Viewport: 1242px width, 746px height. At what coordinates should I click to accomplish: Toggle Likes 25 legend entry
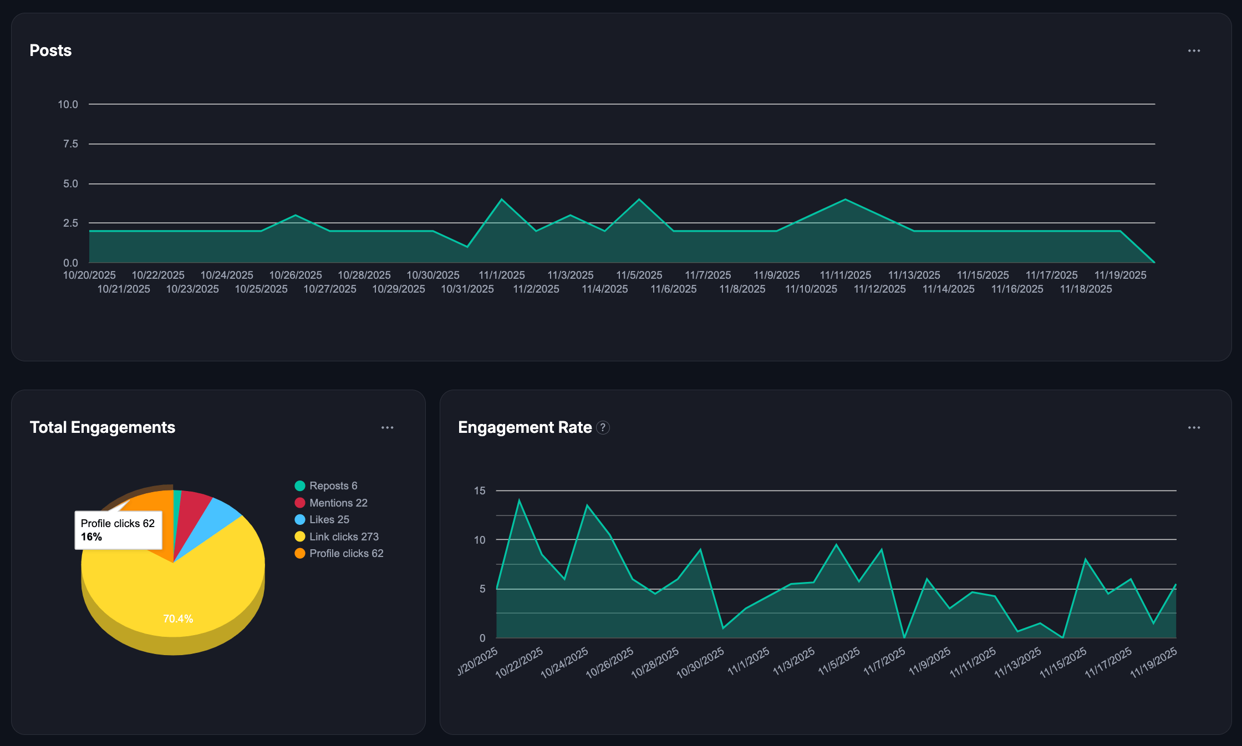click(329, 520)
